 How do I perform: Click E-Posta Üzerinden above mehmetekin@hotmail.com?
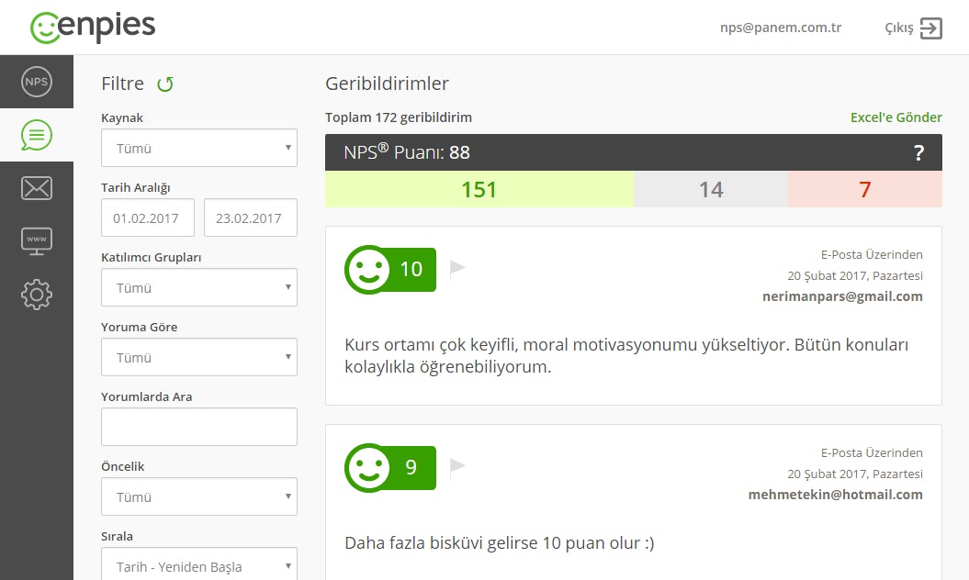pyautogui.click(x=872, y=452)
